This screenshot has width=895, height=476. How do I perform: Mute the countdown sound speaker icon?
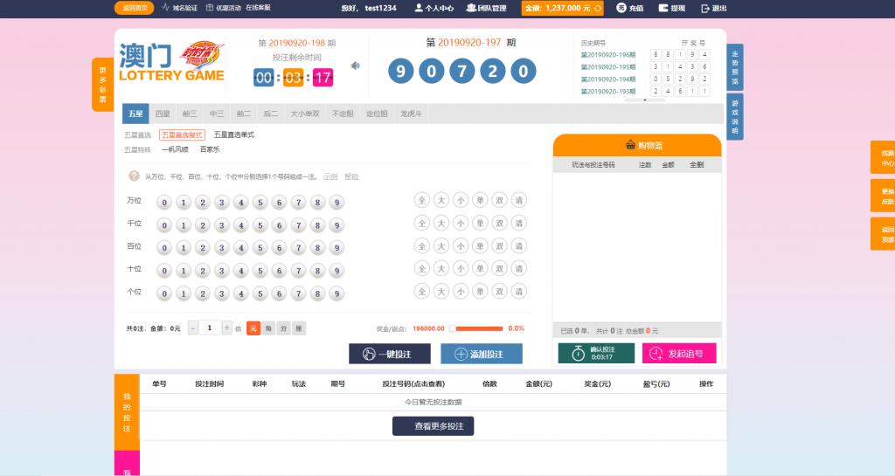355,66
